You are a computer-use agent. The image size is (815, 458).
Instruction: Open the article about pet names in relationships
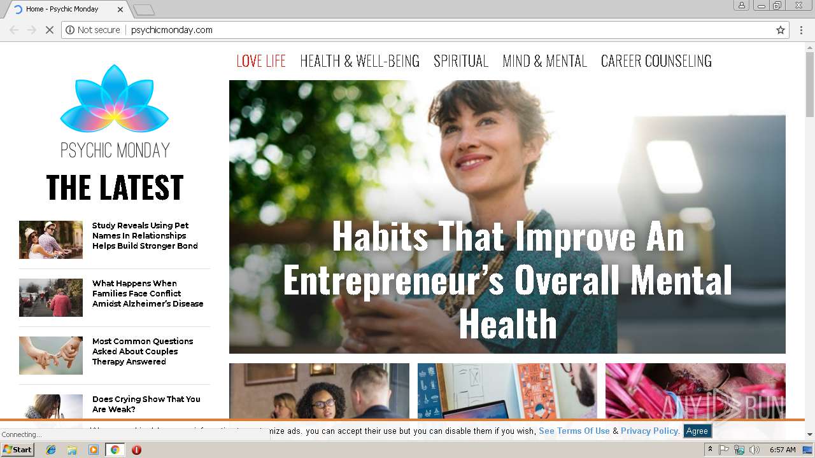coord(145,235)
